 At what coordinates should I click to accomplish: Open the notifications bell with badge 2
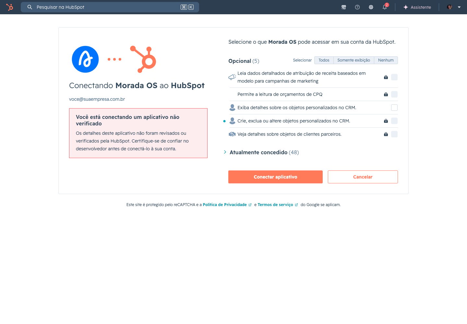point(385,7)
